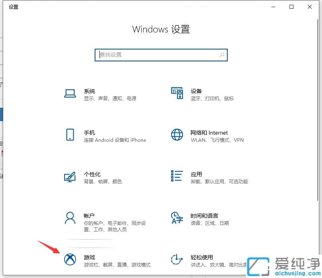Maximize the 设置 window
322x278 pixels.
pyautogui.click(x=292, y=7)
